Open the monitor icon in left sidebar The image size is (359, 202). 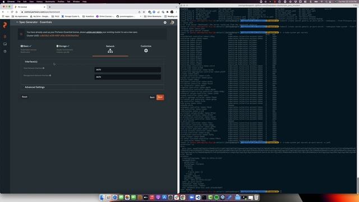pyautogui.click(x=5, y=44)
